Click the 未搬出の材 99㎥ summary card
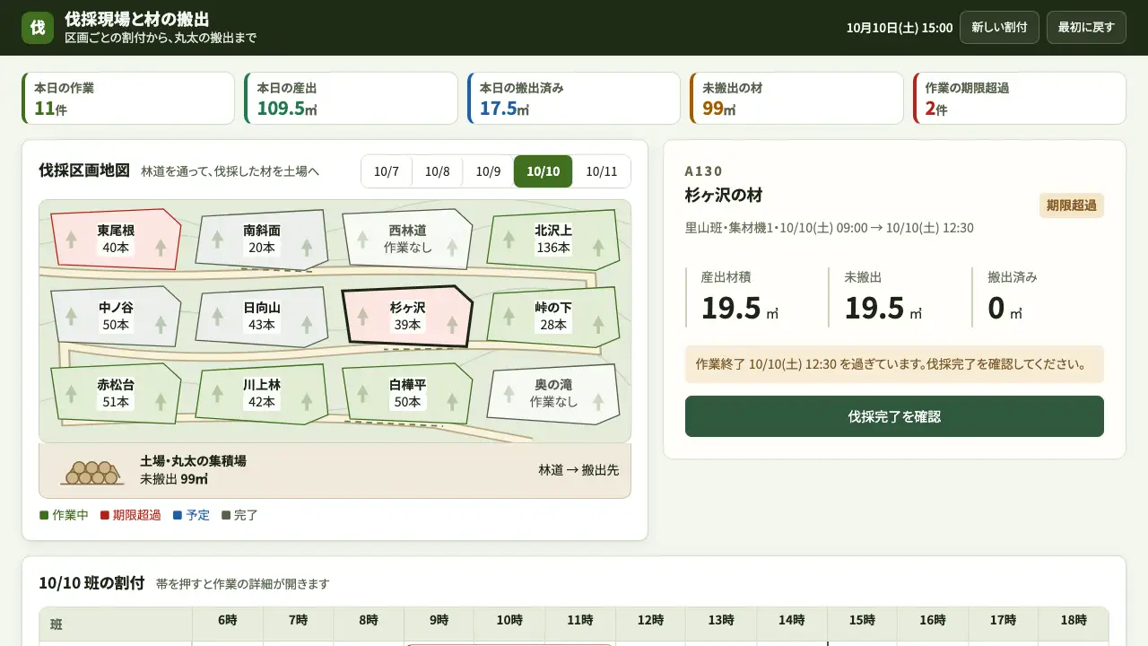 pos(796,99)
